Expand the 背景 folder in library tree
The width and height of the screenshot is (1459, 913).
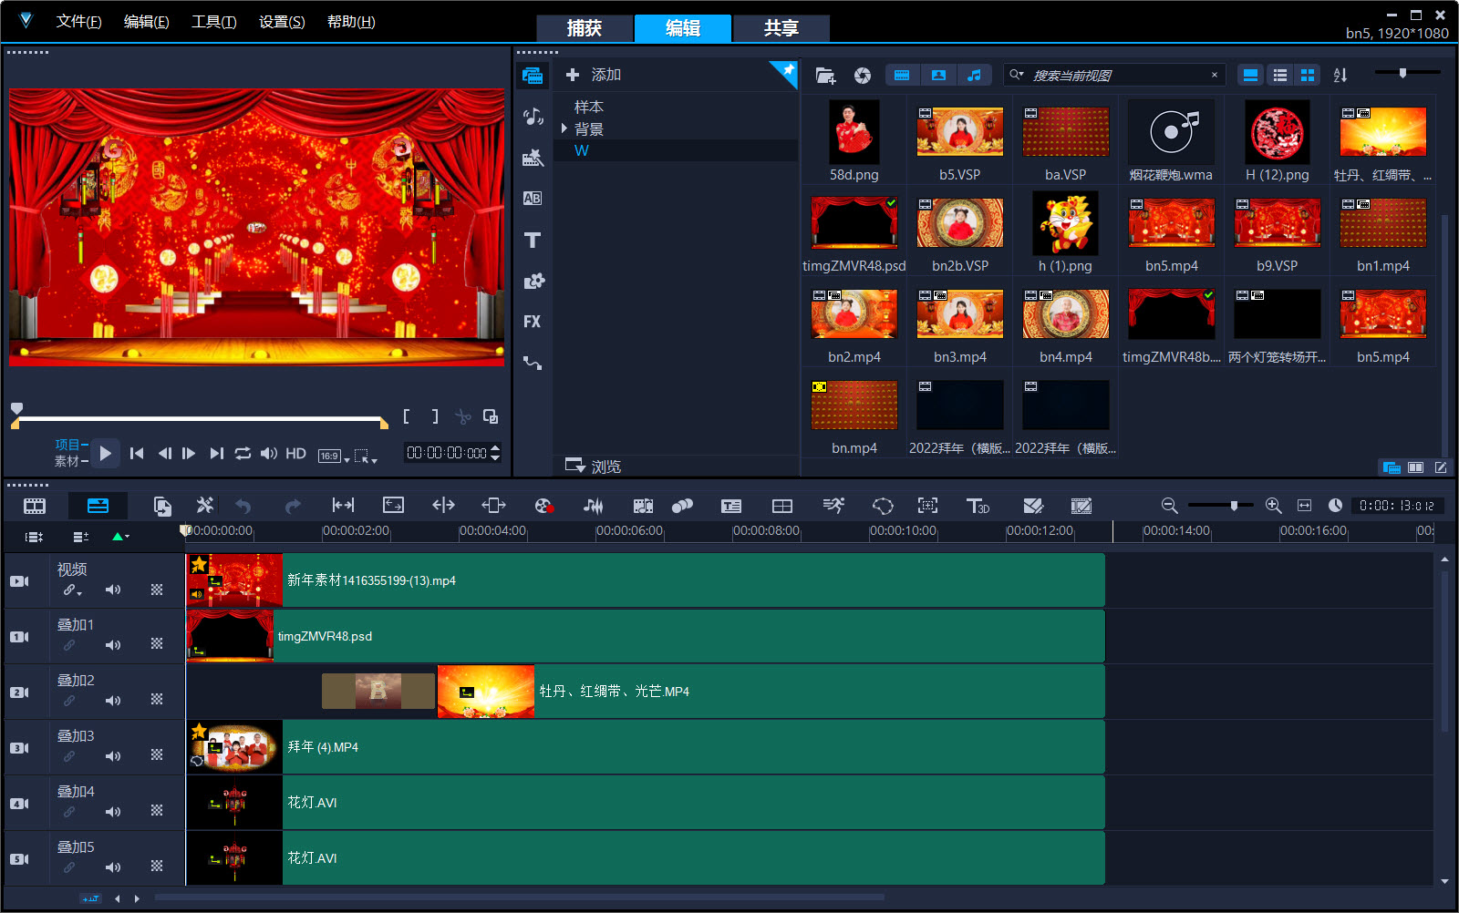point(564,129)
